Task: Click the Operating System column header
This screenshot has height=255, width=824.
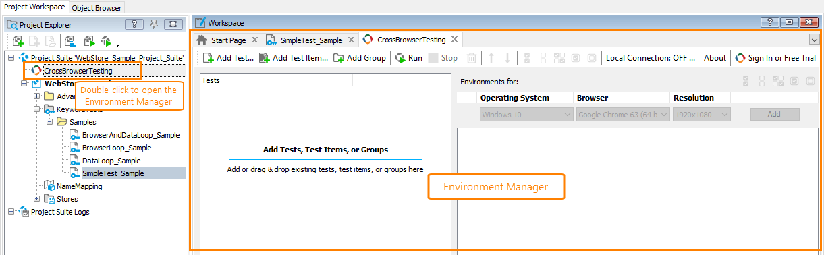Action: (x=526, y=98)
